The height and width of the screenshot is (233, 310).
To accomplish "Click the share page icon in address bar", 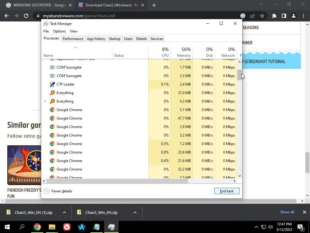I will click(252, 16).
